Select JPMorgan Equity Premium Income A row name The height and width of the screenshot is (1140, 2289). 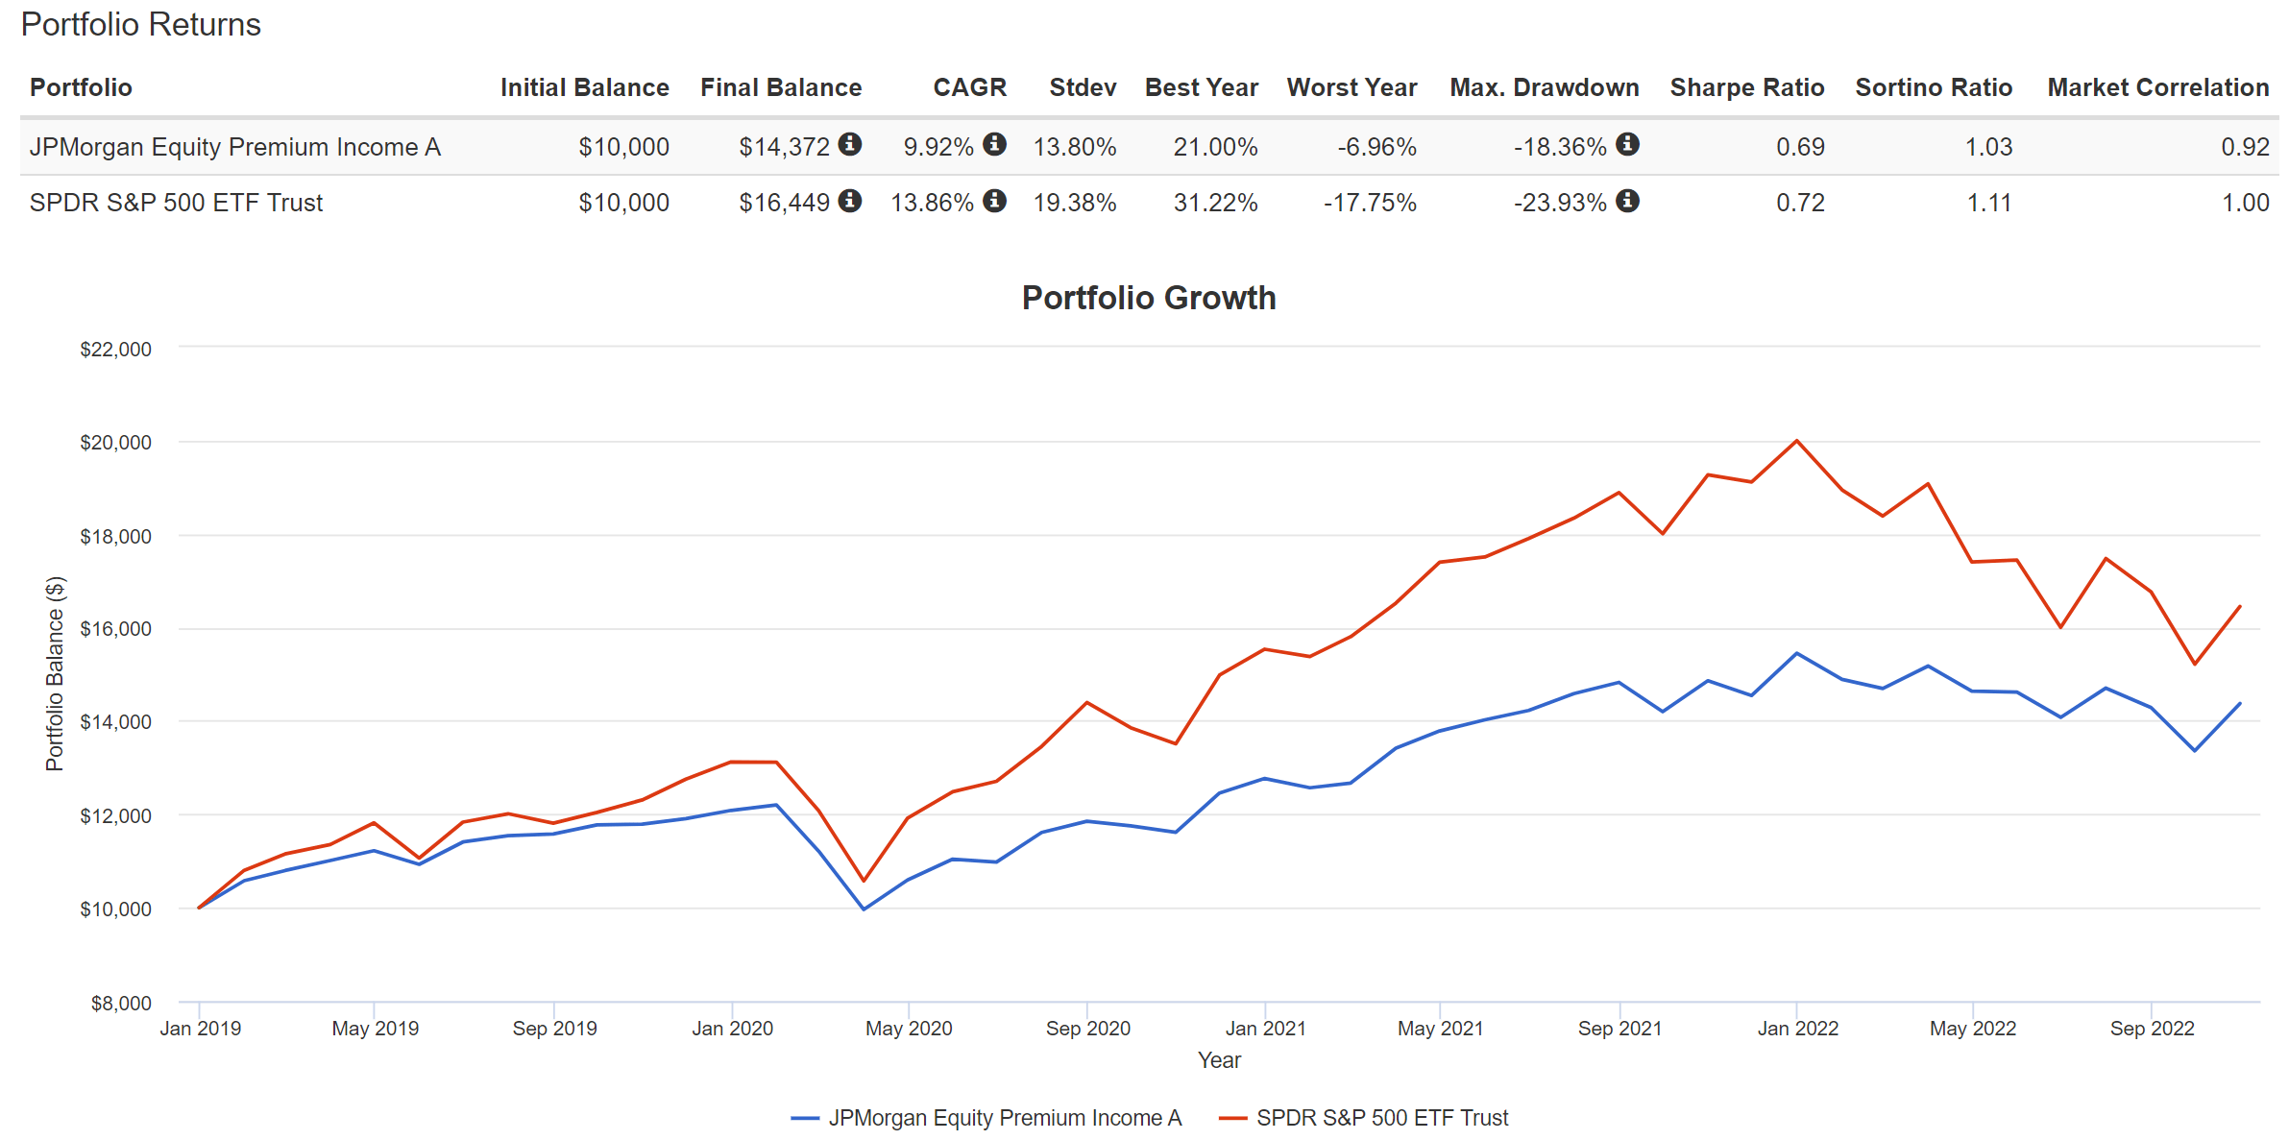coord(234,147)
